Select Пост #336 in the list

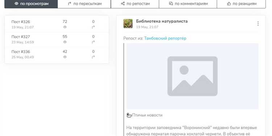57,54
